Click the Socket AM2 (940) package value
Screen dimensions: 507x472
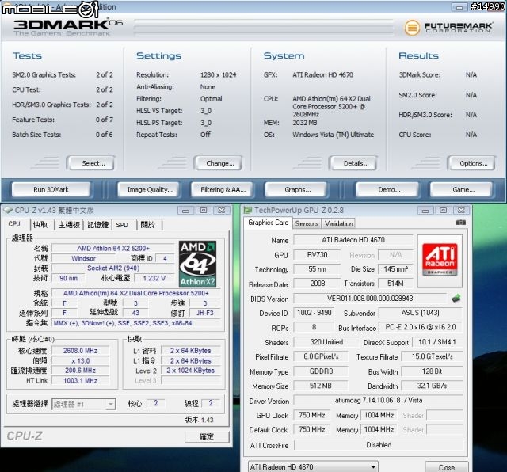tap(113, 268)
